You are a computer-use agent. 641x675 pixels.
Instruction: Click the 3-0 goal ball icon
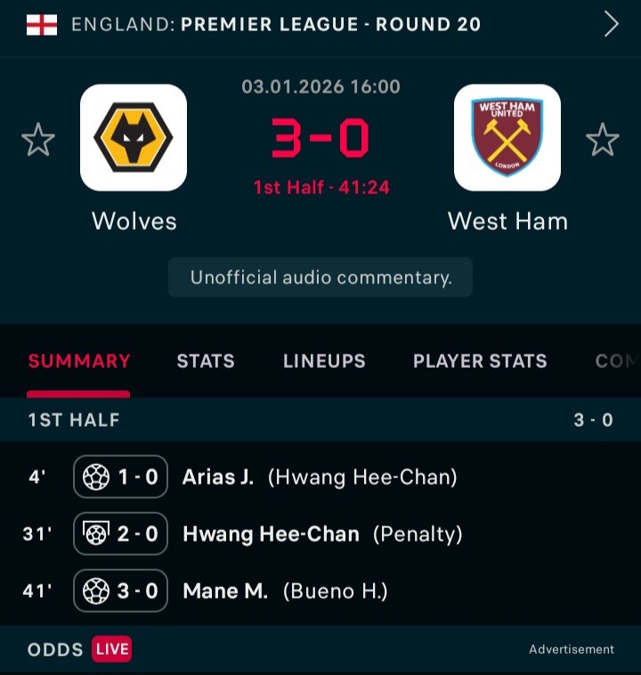[96, 591]
